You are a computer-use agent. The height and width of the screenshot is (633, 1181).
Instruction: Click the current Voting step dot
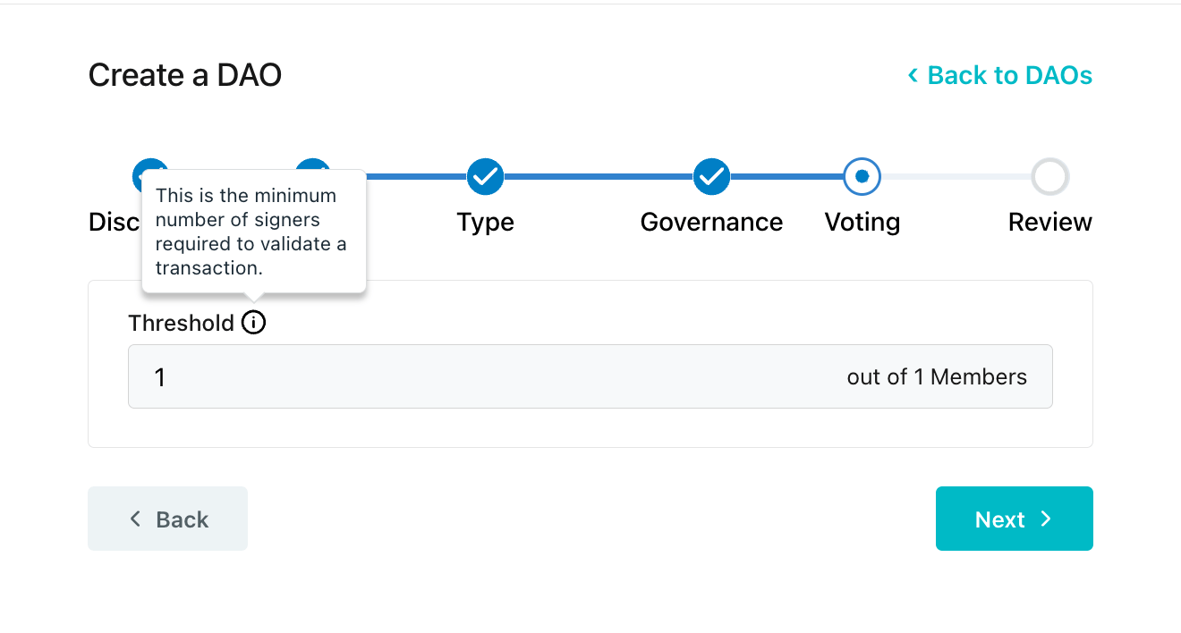[862, 177]
